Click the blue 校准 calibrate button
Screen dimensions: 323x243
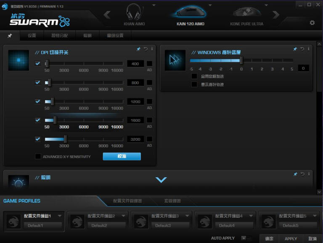pyautogui.click(x=122, y=156)
